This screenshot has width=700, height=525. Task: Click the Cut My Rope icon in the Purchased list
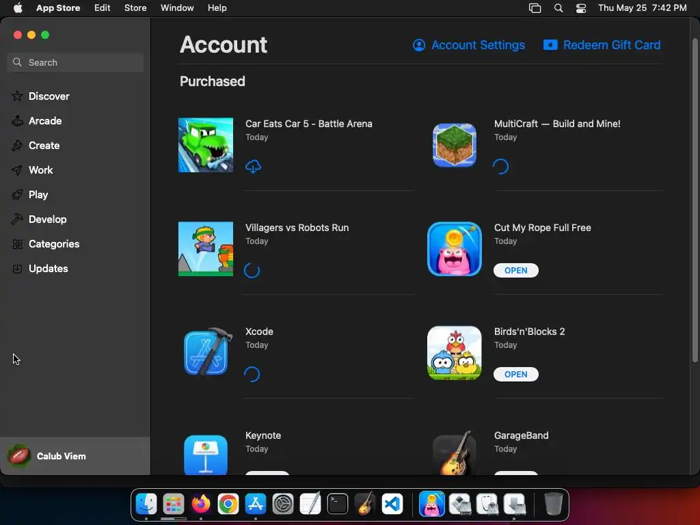[x=455, y=249]
